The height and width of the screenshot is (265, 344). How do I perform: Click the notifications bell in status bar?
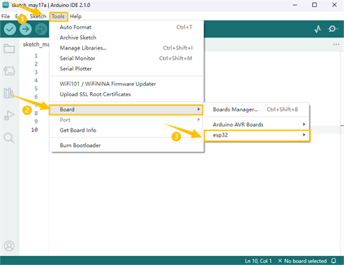click(334, 261)
